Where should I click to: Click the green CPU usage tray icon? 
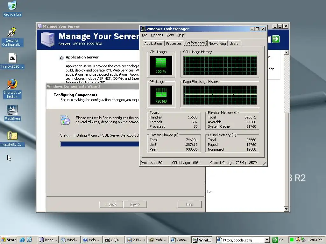coord(292,240)
